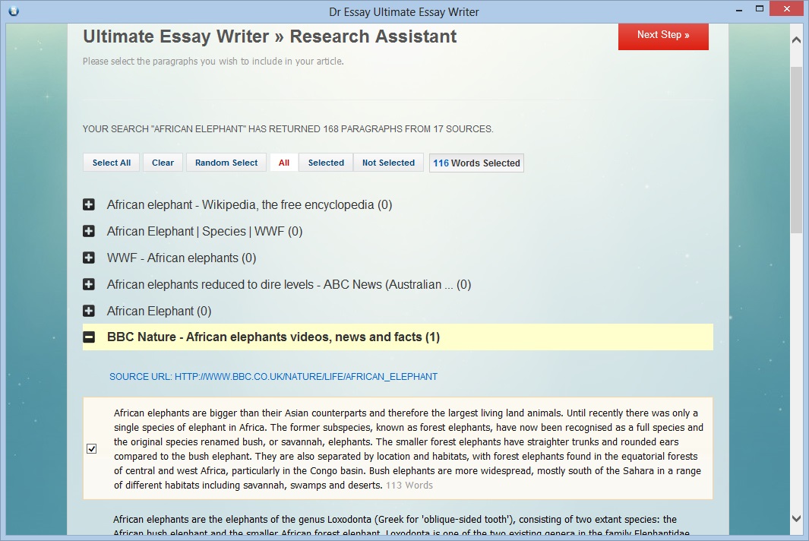Switch to the Selected filter tab
The width and height of the screenshot is (809, 541).
[x=326, y=163]
